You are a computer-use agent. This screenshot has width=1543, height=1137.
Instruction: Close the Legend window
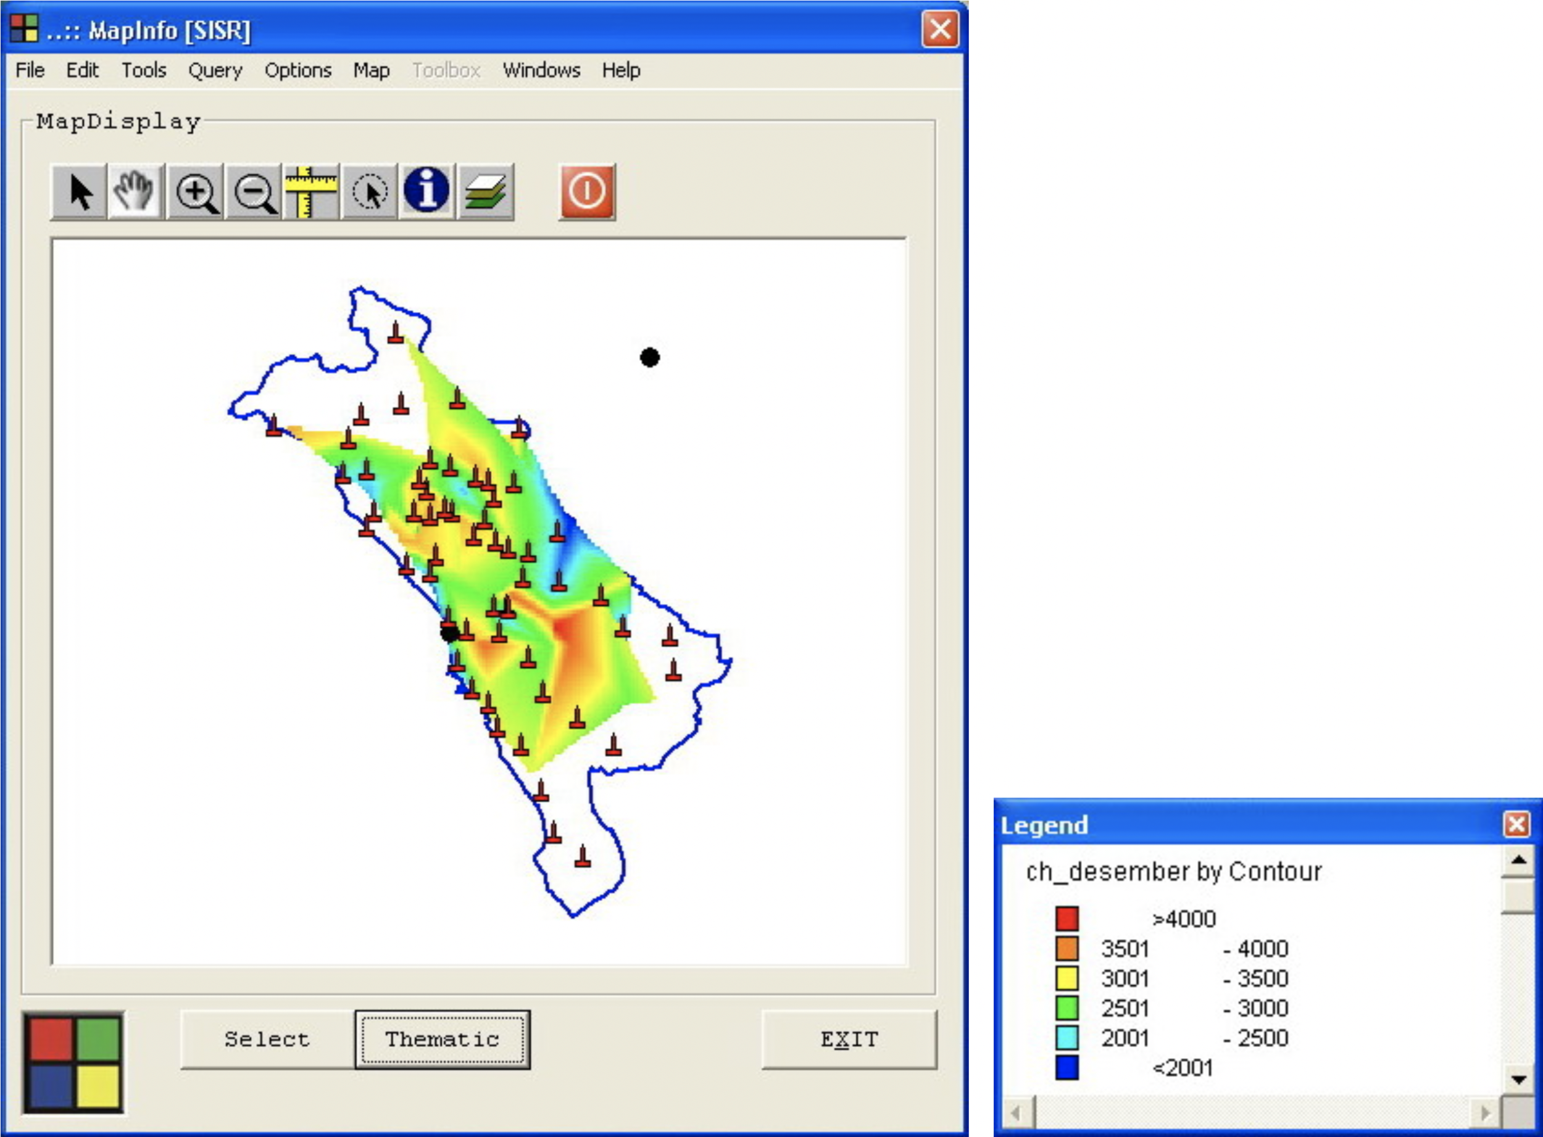pyautogui.click(x=1516, y=824)
